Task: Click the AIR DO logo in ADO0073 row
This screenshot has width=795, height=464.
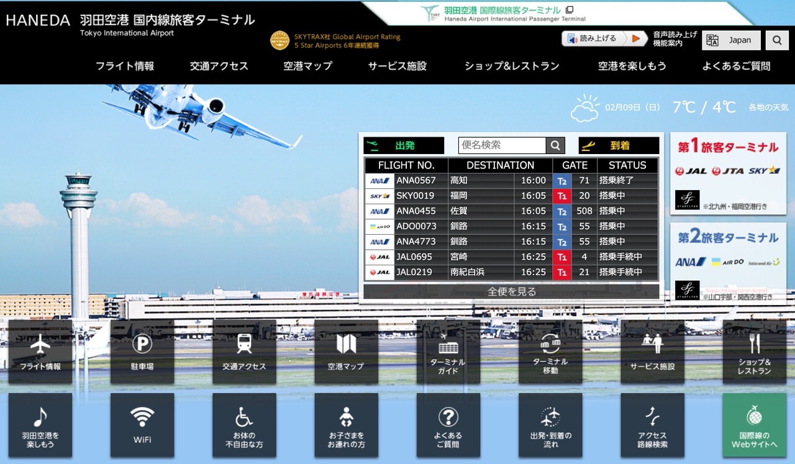Action: (x=379, y=226)
